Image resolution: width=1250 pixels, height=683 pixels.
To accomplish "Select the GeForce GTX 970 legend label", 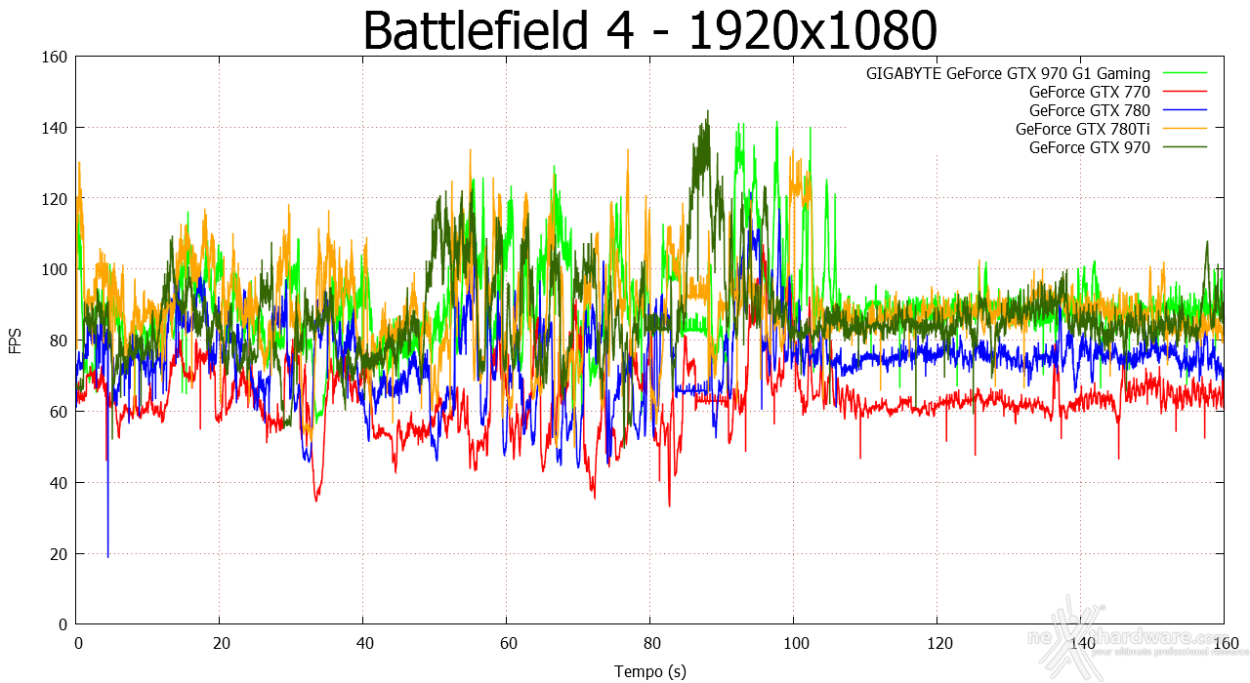I will tap(1090, 147).
